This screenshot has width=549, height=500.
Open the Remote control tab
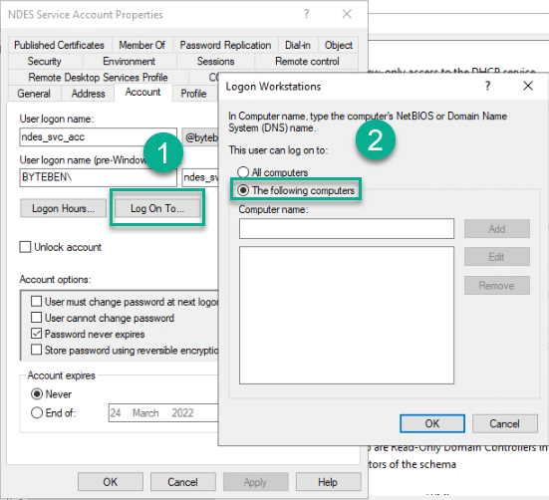(x=307, y=61)
